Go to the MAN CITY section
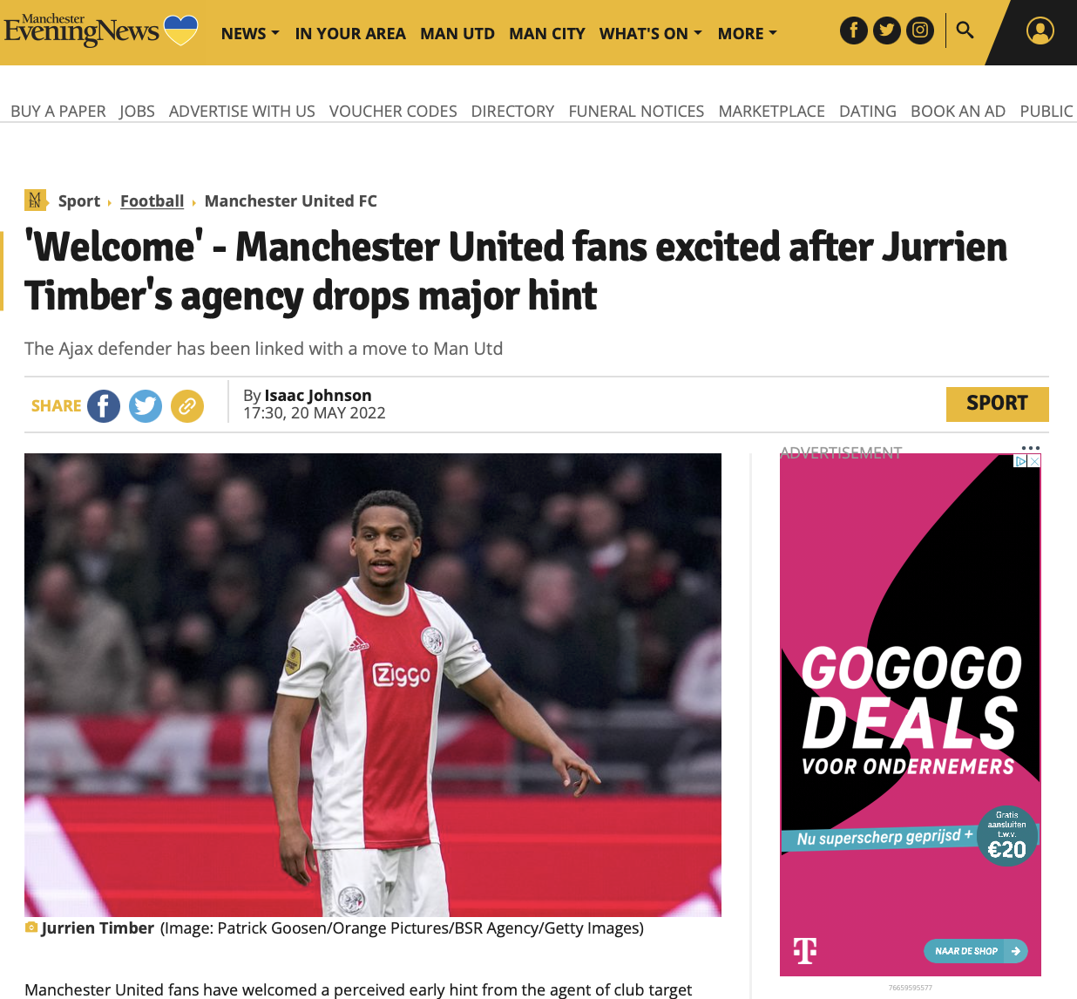Screen dimensions: 1077x999 click(547, 33)
